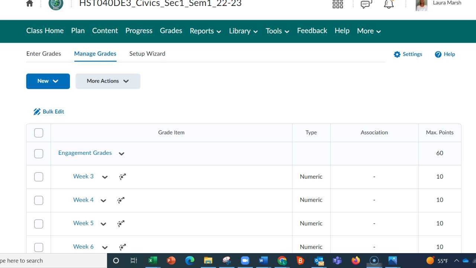Launch Microsoft Teams from the taskbar
Image resolution: width=476 pixels, height=268 pixels.
click(x=337, y=261)
